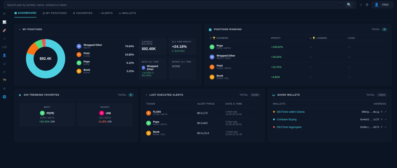Click the 79.84% Wrapped Ether share

click(x=129, y=46)
